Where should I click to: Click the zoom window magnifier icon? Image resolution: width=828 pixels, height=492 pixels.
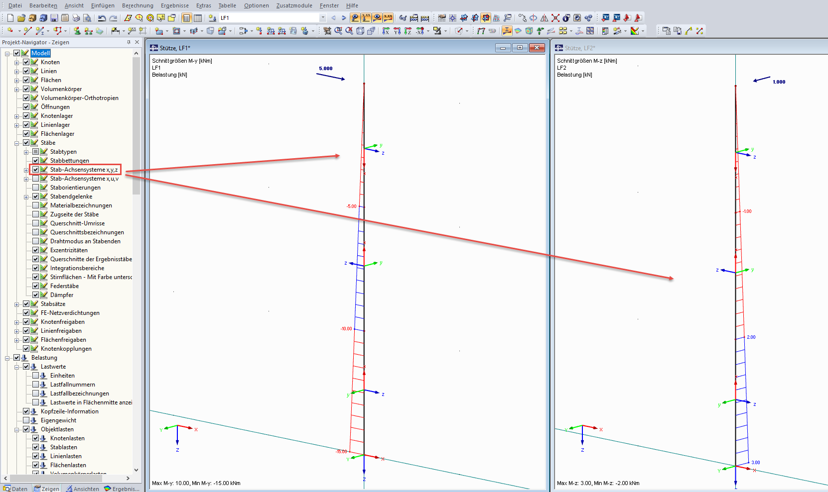coord(338,31)
